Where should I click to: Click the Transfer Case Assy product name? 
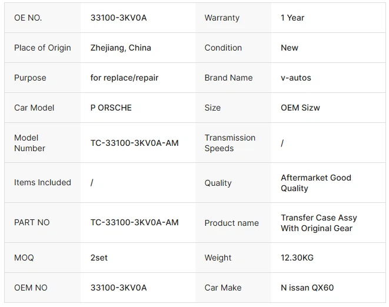[x=318, y=223]
